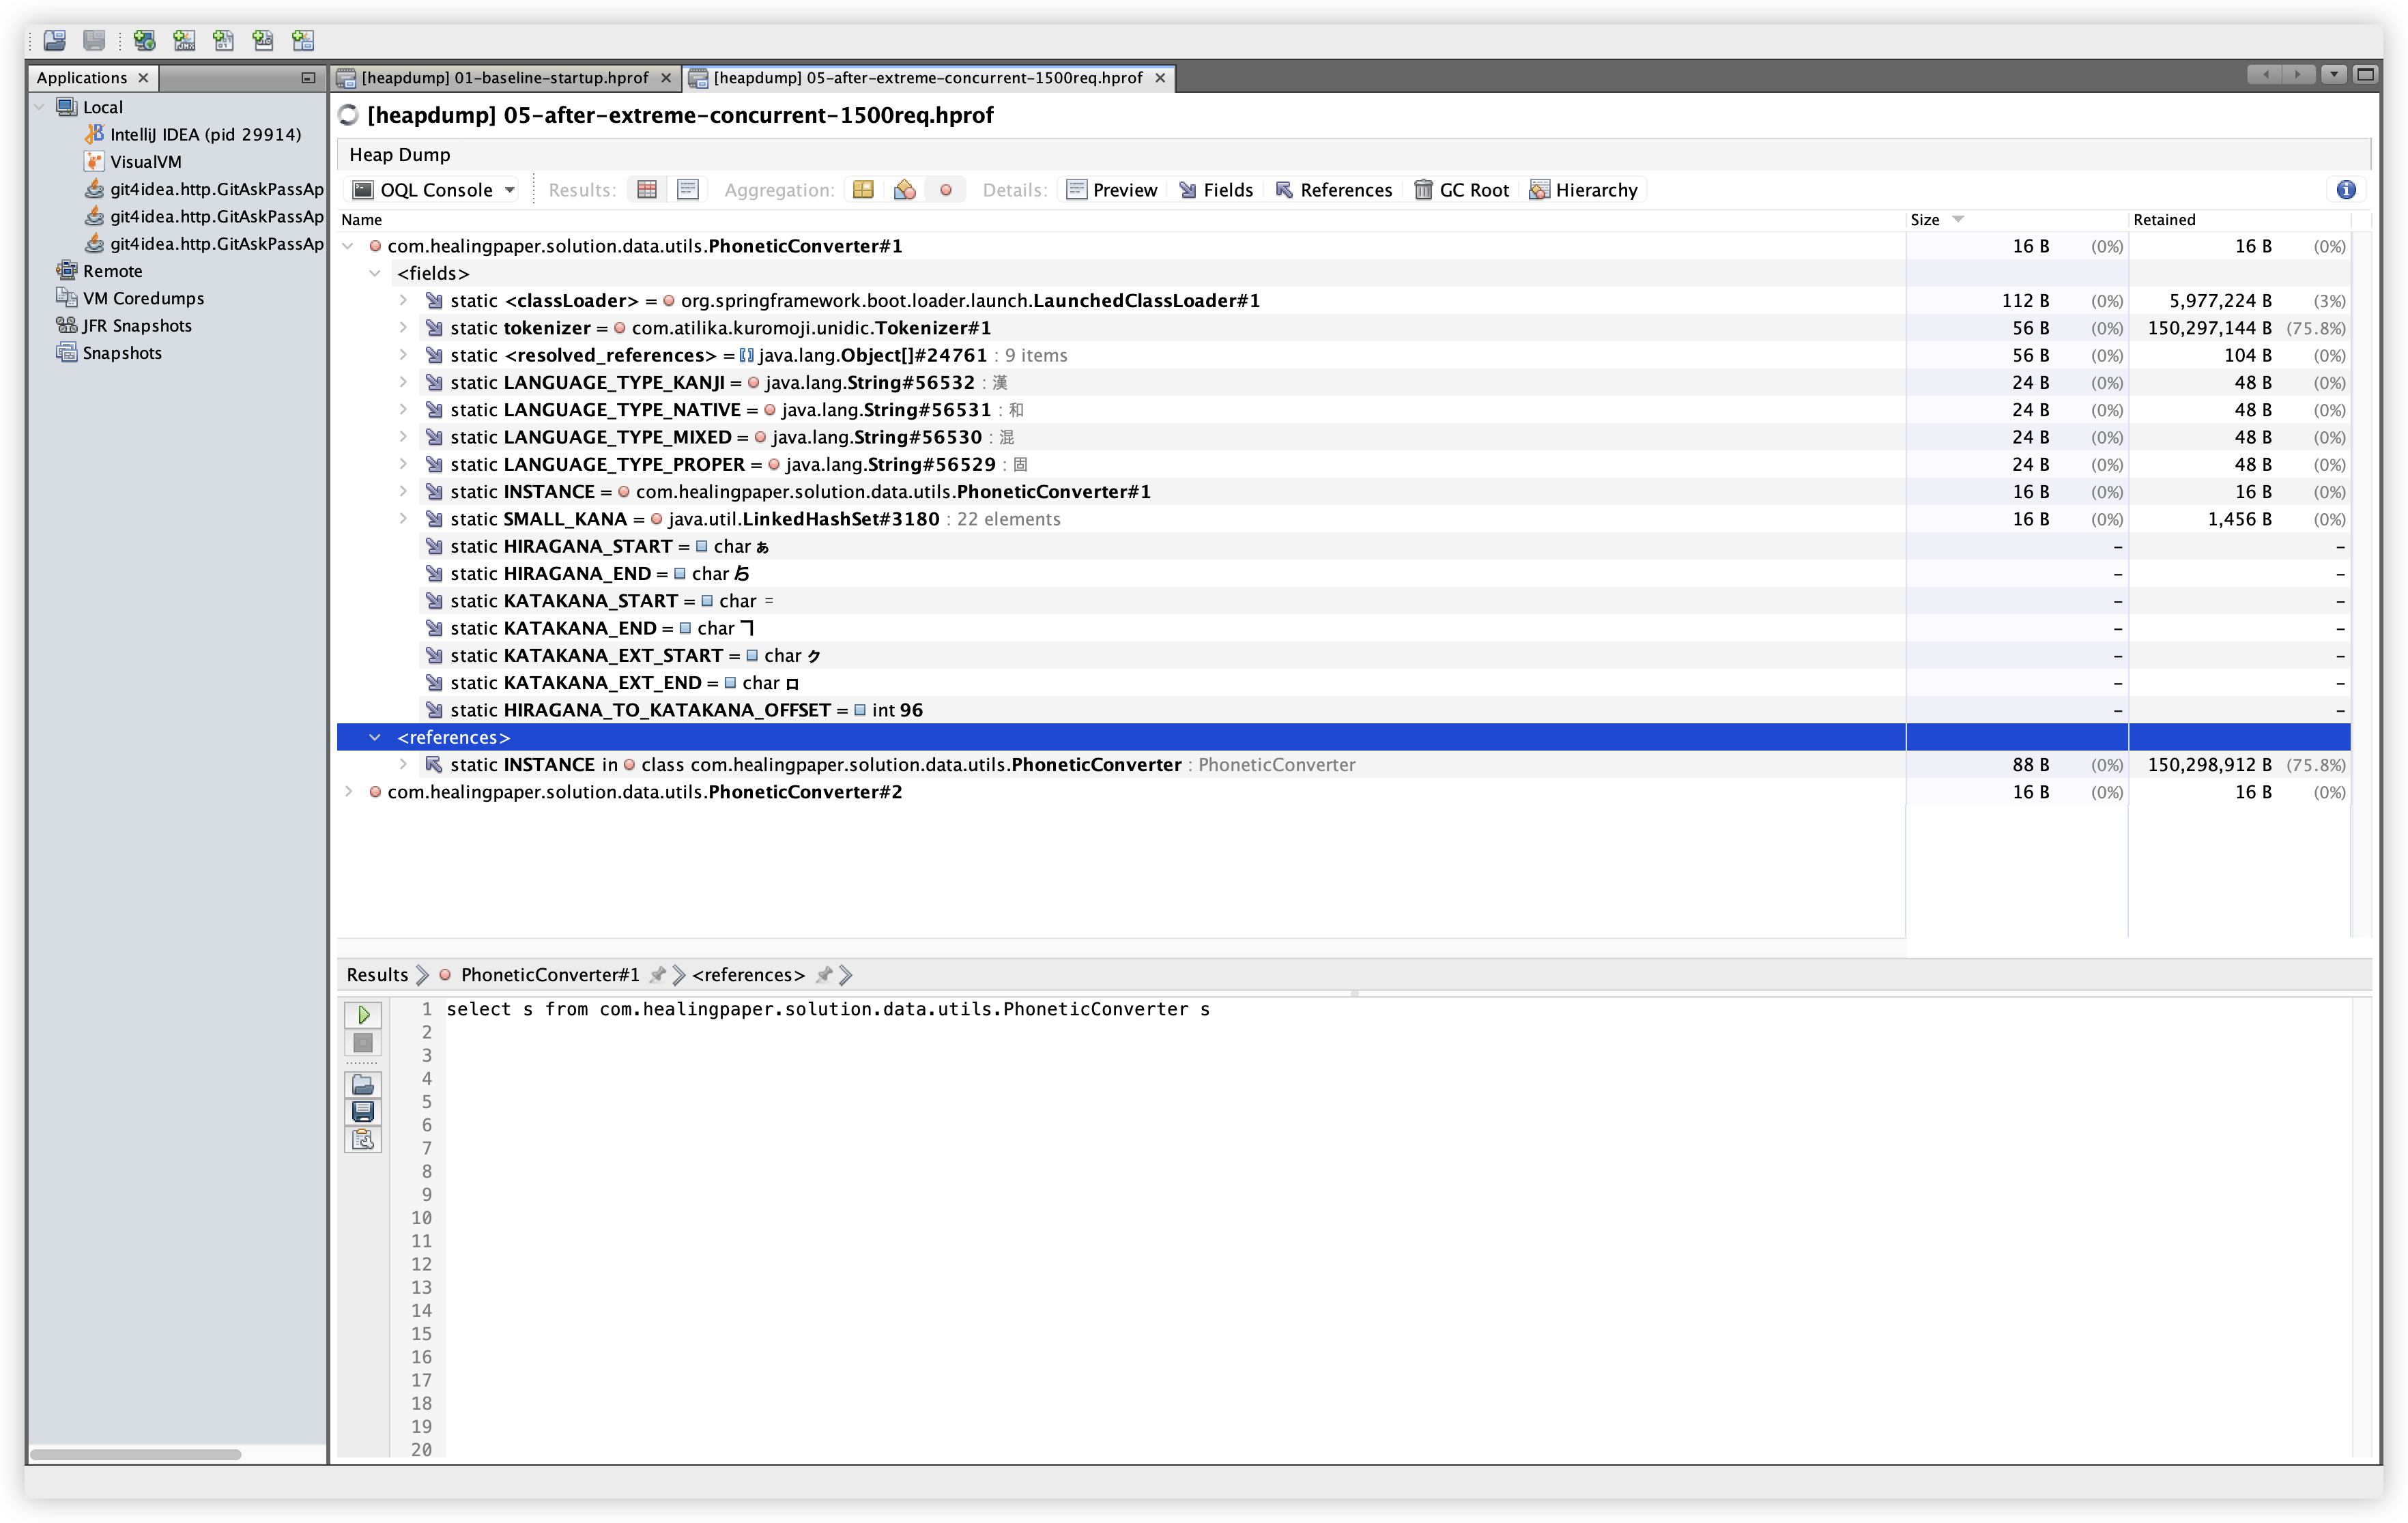The height and width of the screenshot is (1523, 2408).
Task: Select the Applications panel tab
Action: 82,78
